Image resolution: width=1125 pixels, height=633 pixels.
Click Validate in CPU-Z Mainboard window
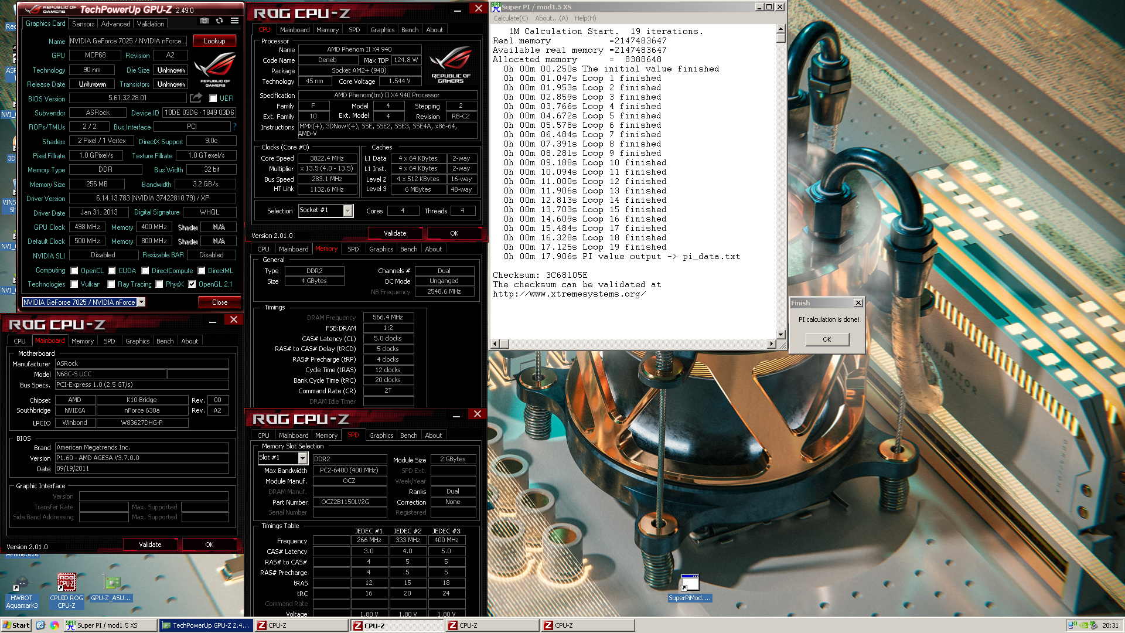[150, 544]
